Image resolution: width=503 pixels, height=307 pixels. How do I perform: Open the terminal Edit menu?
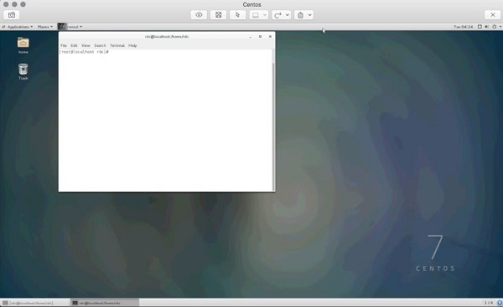(x=74, y=45)
